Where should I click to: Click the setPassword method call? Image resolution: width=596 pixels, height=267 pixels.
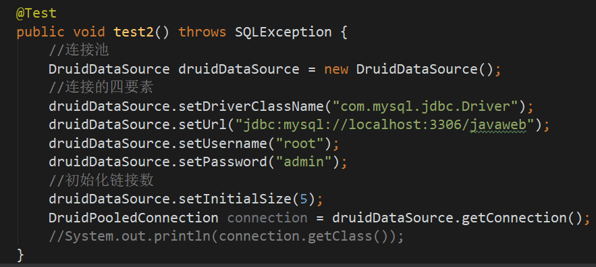(223, 162)
